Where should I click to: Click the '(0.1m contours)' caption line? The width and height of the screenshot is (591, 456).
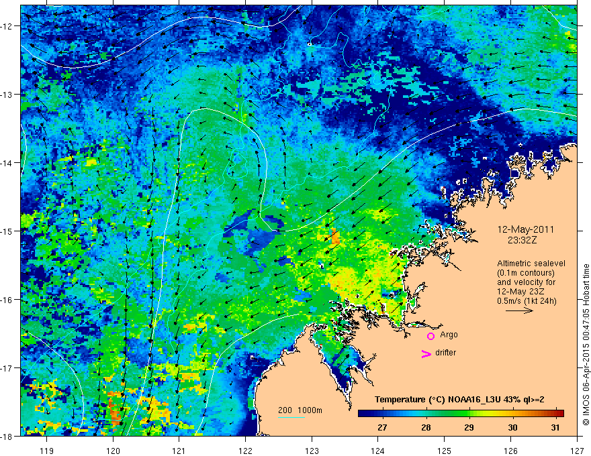click(526, 273)
